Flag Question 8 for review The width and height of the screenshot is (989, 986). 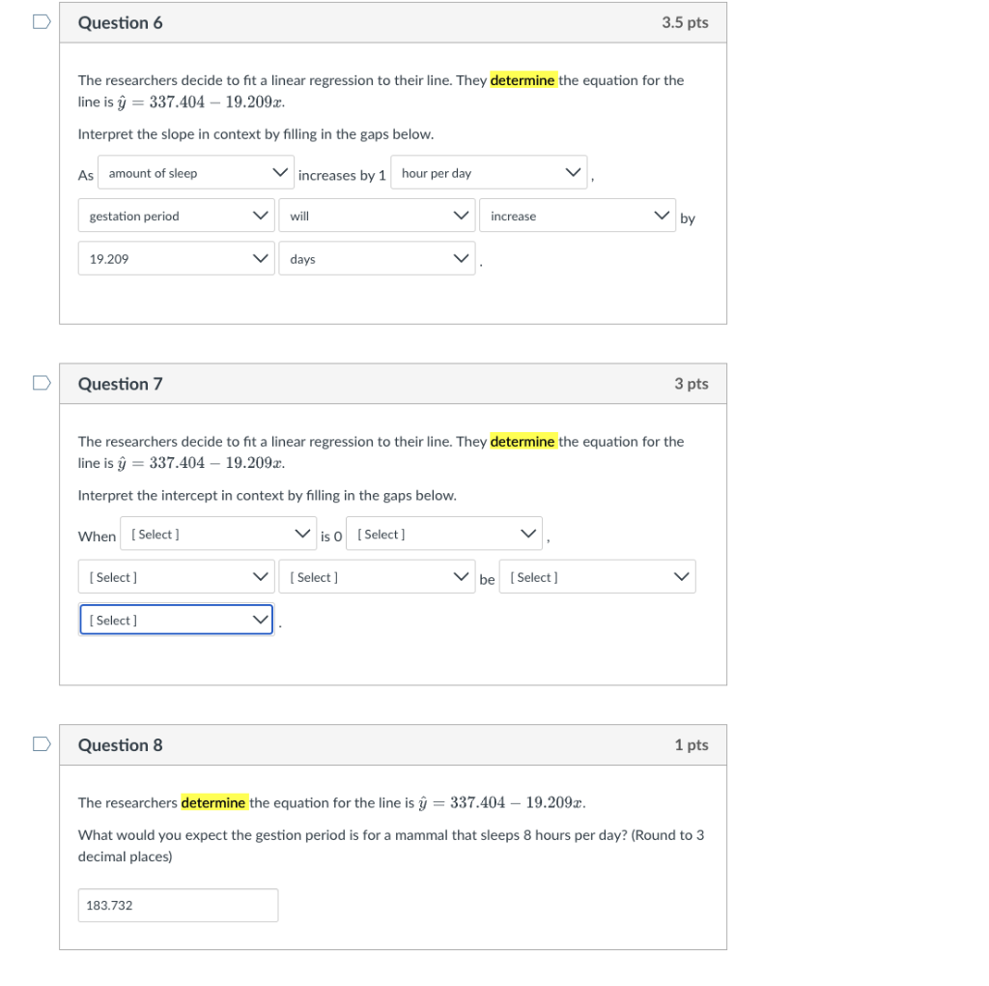42,744
